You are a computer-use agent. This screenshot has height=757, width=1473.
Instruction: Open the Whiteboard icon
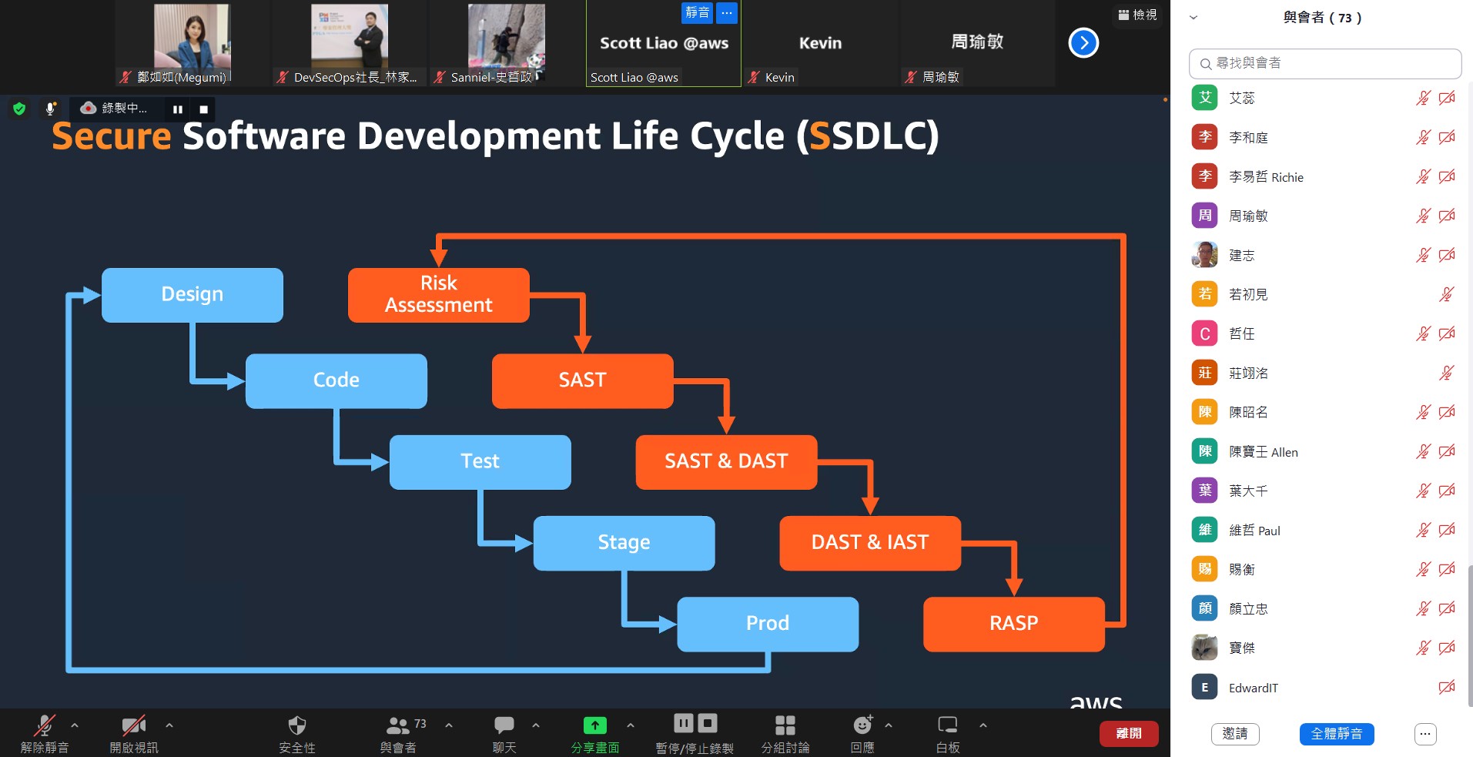tap(947, 725)
